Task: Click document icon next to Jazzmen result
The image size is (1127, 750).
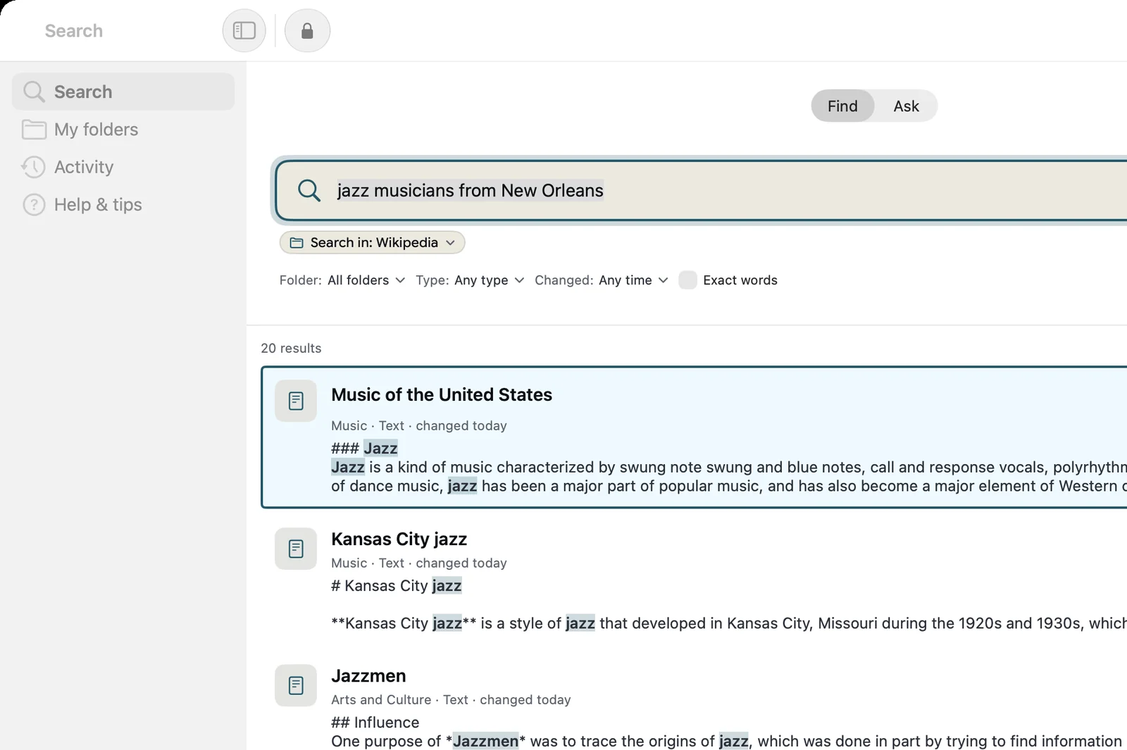Action: 296,685
